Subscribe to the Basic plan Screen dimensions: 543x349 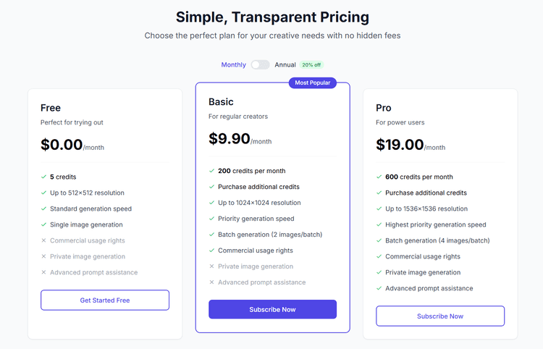272,309
